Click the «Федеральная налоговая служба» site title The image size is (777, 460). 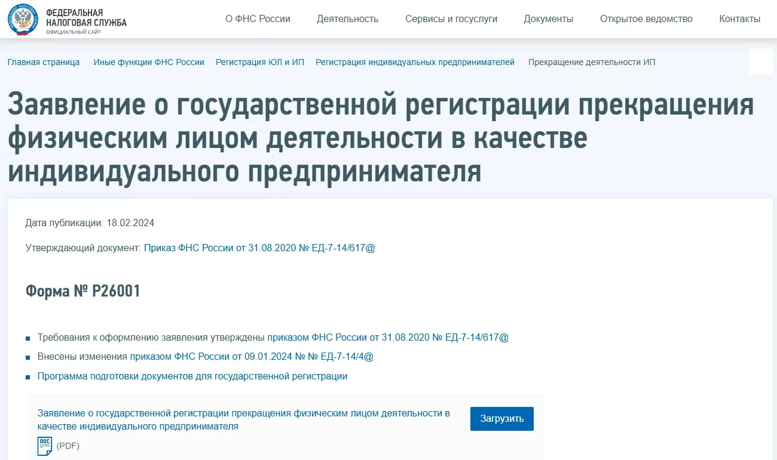[86, 18]
